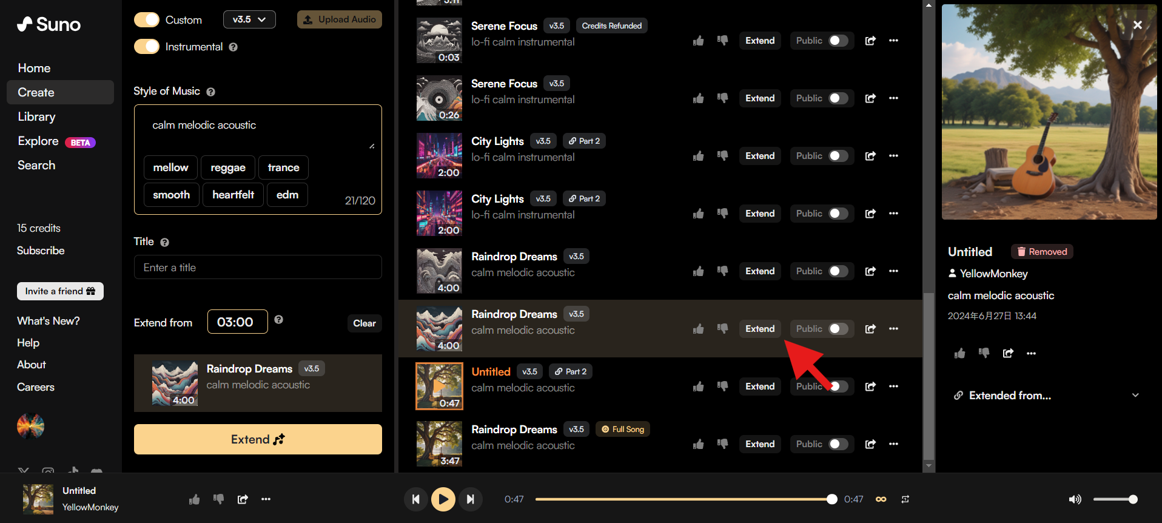This screenshot has width=1162, height=523.
Task: Skip to the next track
Action: pos(471,499)
